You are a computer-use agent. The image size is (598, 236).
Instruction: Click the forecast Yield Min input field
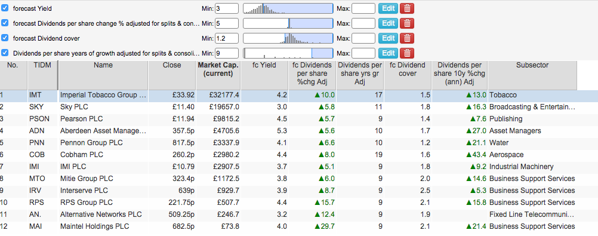[227, 8]
